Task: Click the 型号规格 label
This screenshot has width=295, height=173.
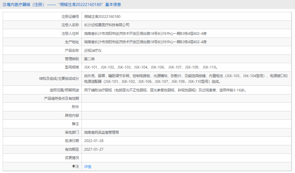Action: pyautogui.click(x=72, y=67)
